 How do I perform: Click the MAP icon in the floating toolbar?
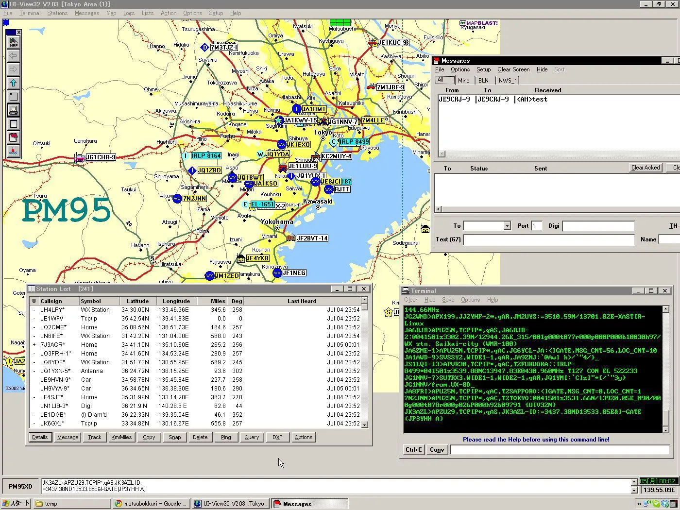point(13,42)
